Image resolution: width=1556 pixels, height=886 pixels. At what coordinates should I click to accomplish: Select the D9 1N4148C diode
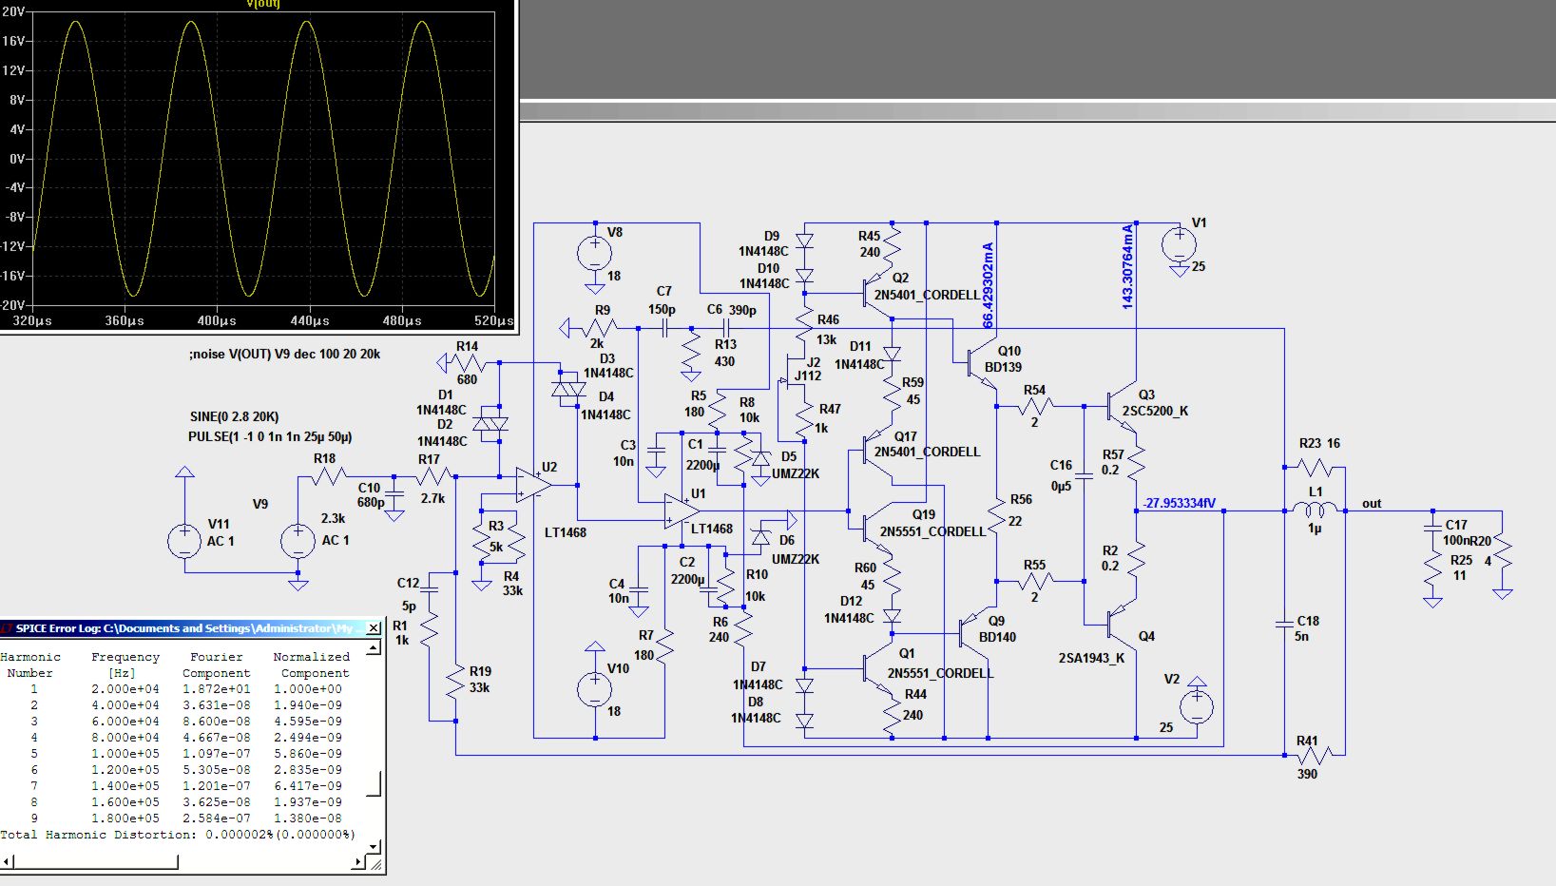pyautogui.click(x=804, y=241)
